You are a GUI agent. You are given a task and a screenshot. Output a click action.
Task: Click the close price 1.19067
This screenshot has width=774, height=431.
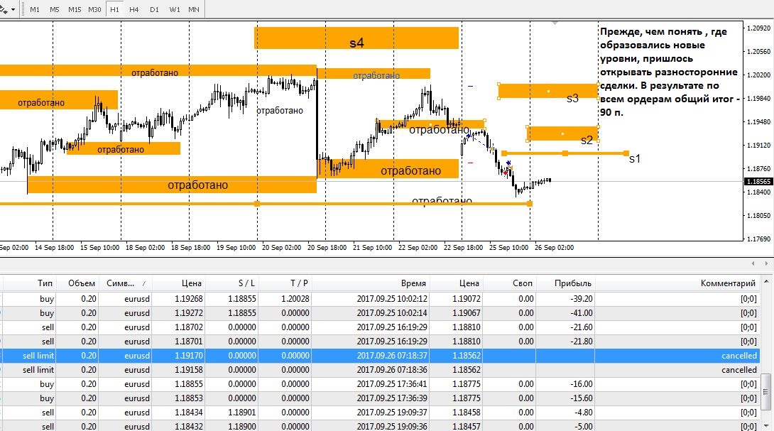point(466,313)
